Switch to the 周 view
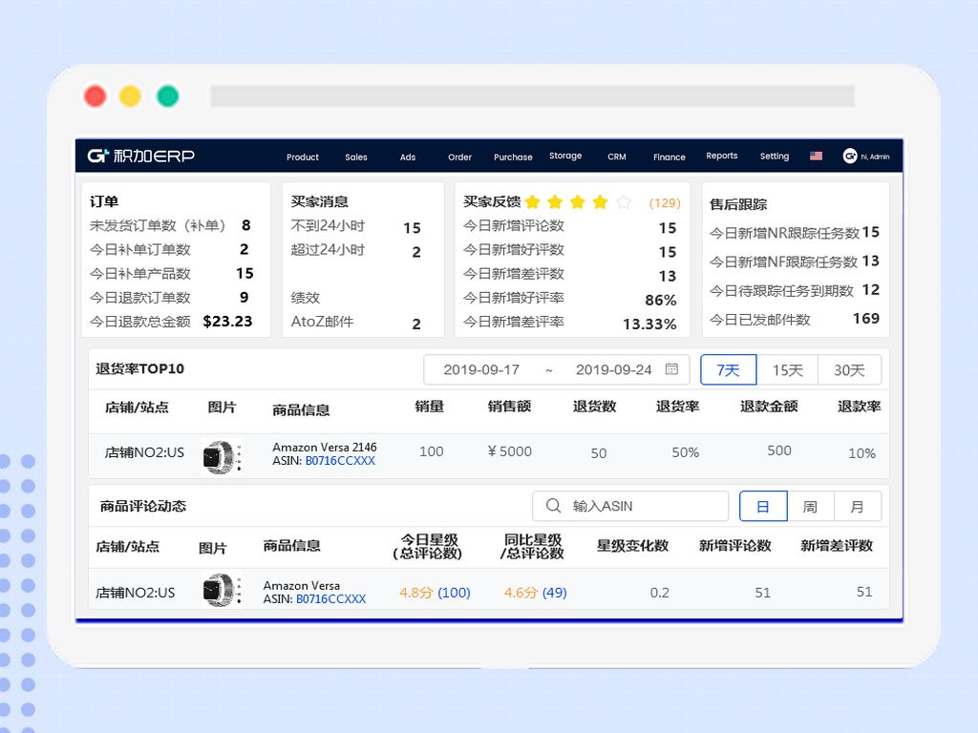The width and height of the screenshot is (978, 733). [x=810, y=506]
